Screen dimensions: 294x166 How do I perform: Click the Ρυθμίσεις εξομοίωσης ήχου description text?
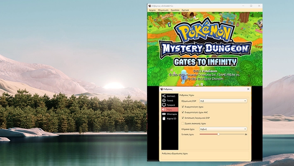coord(175,154)
